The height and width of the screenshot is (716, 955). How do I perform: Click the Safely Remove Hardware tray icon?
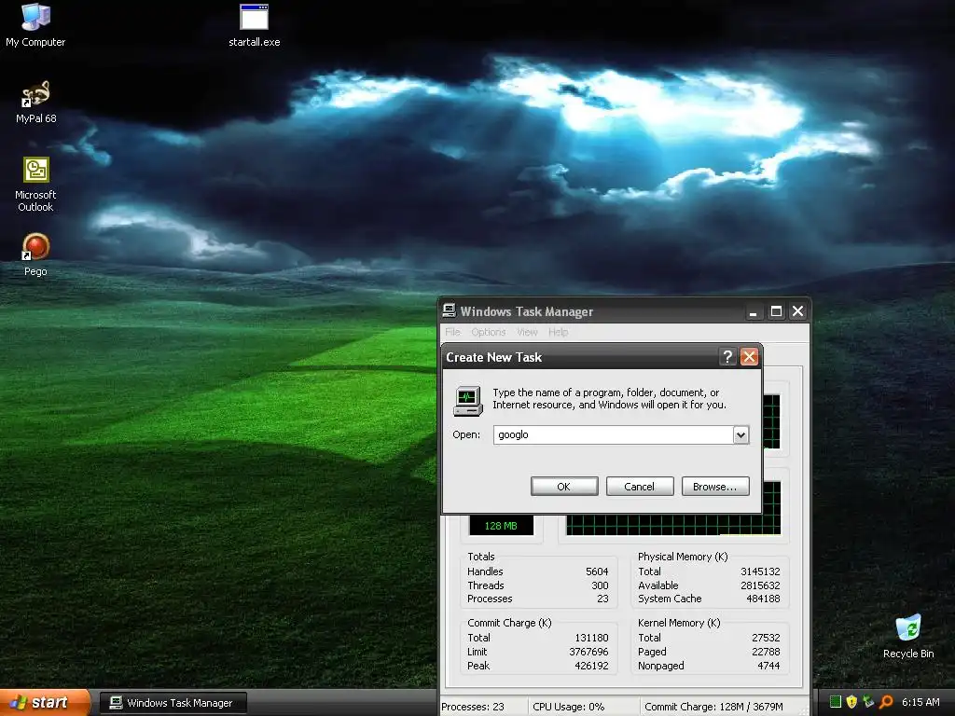coord(868,702)
